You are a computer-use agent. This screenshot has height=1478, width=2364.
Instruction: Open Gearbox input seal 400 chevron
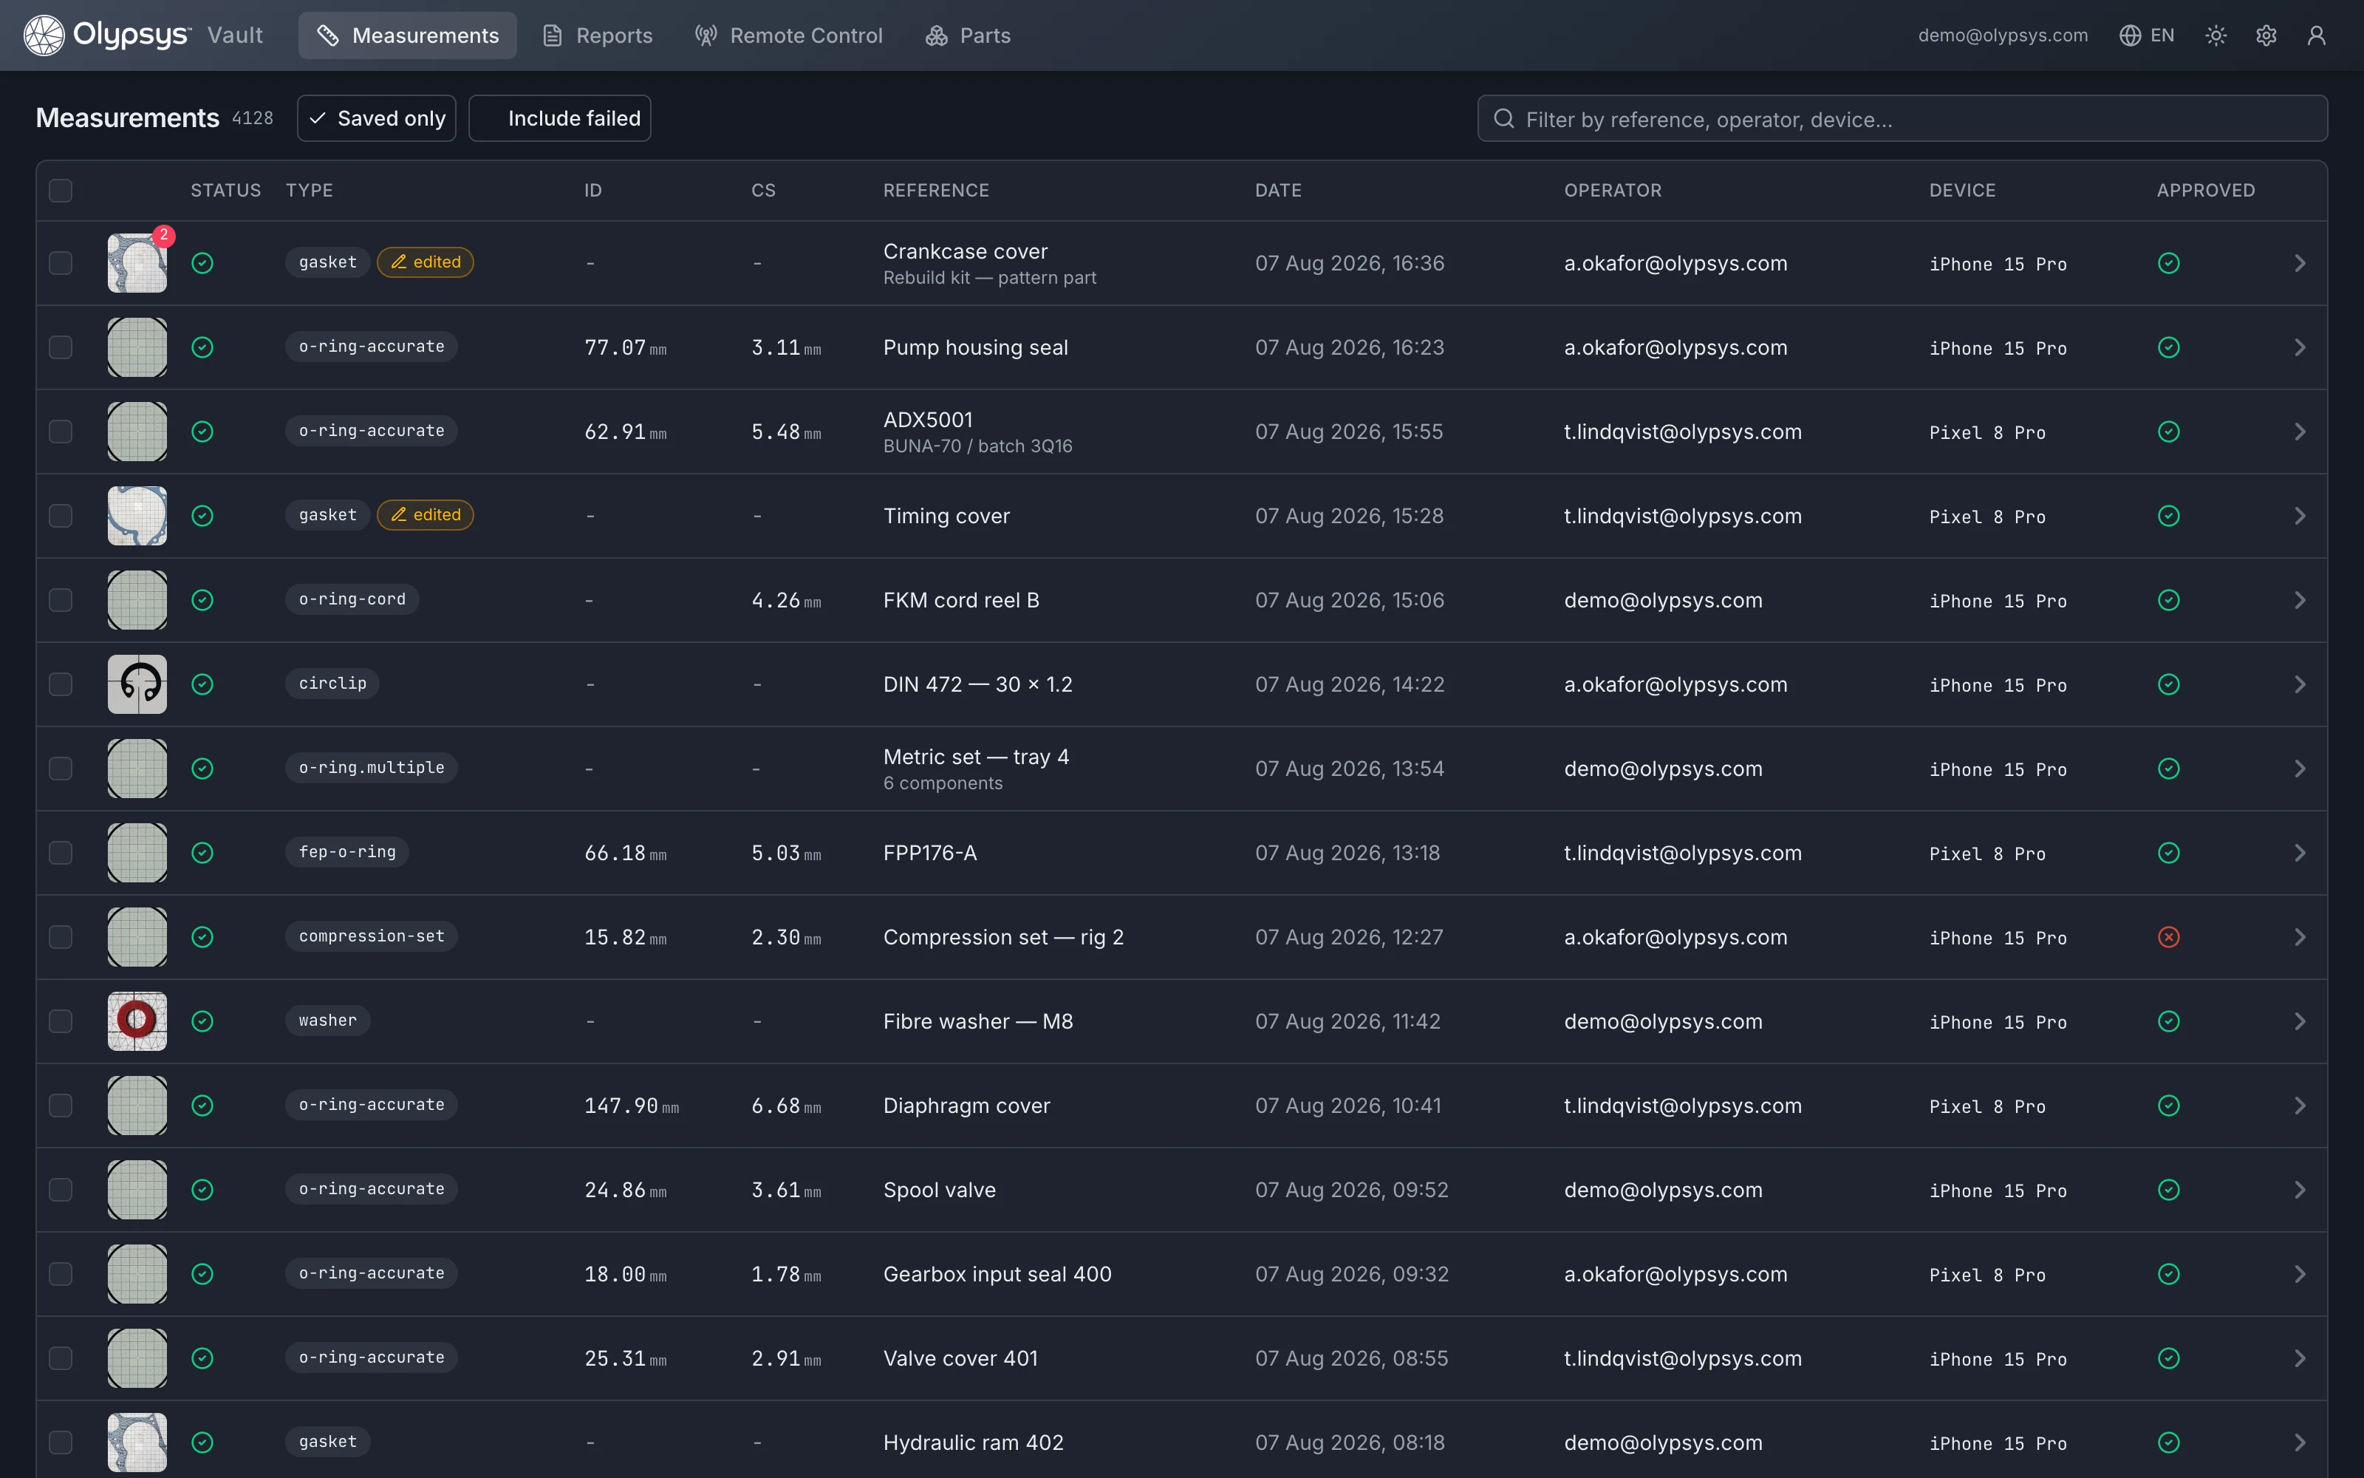[2300, 1274]
